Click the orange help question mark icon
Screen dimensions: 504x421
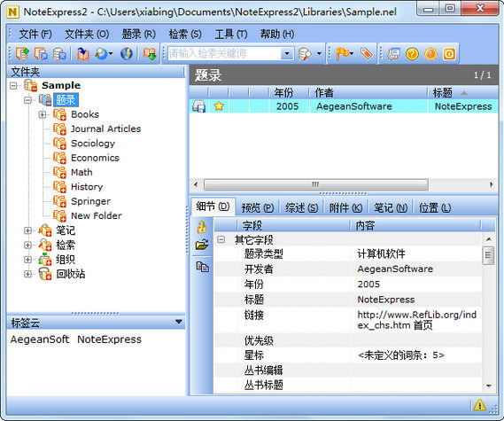[x=412, y=54]
